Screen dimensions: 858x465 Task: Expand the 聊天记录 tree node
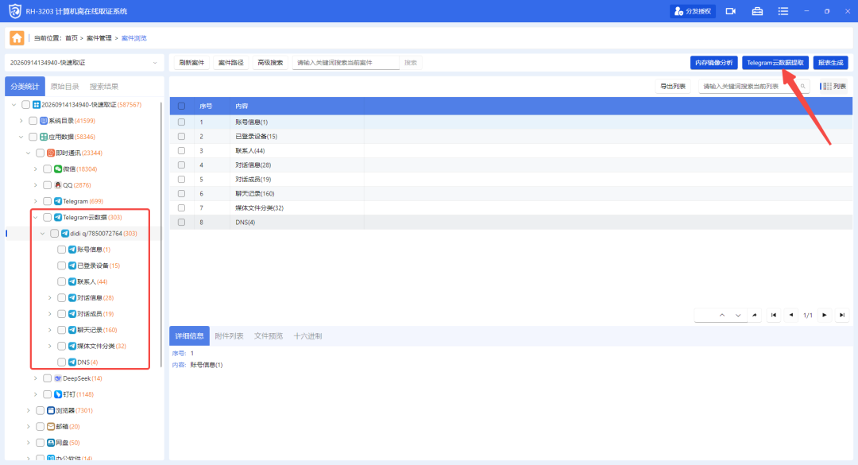coord(50,330)
